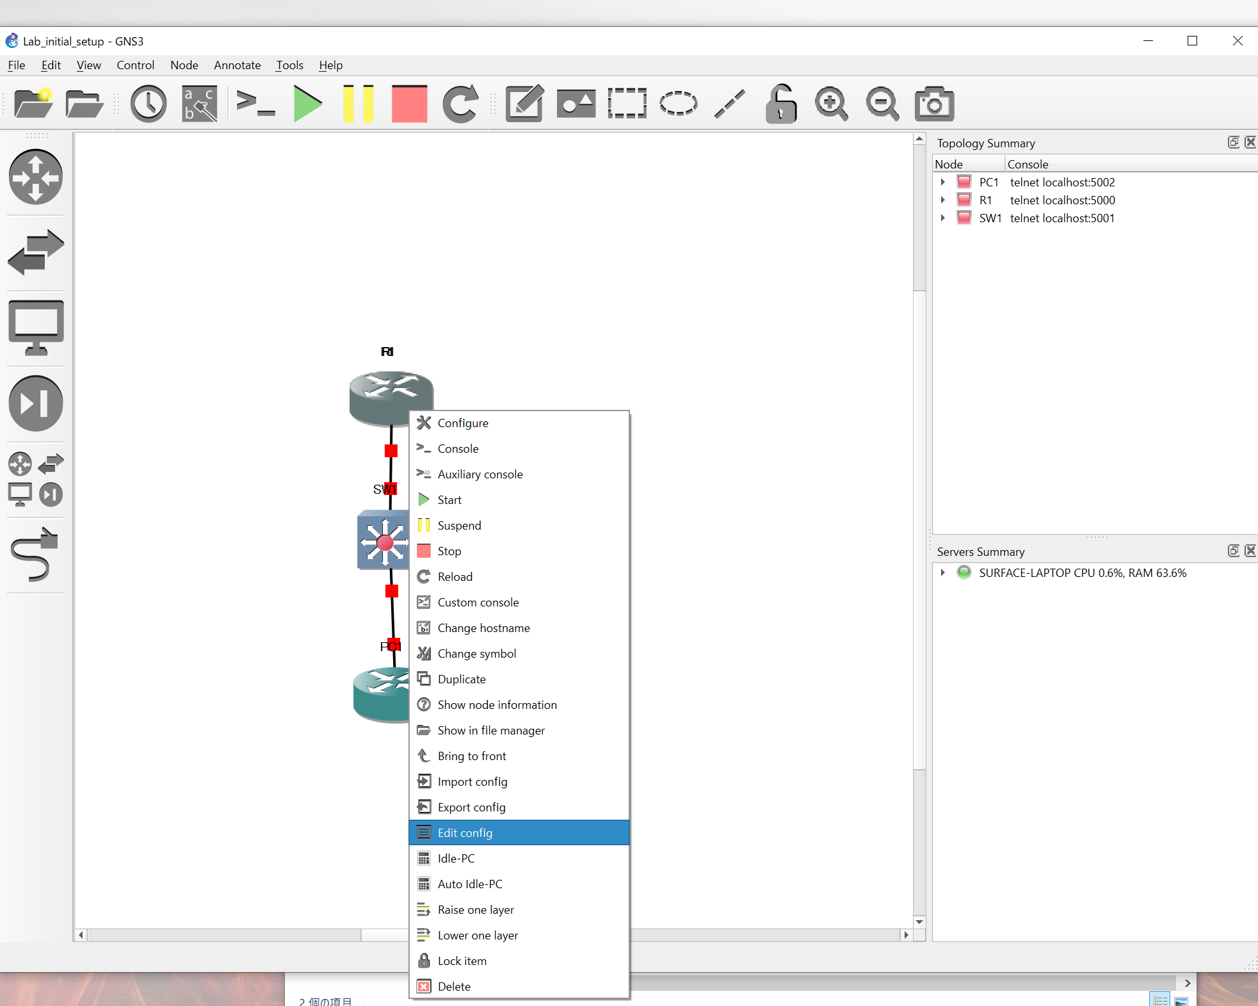
Task: Select the Draw a line tool
Action: click(730, 103)
